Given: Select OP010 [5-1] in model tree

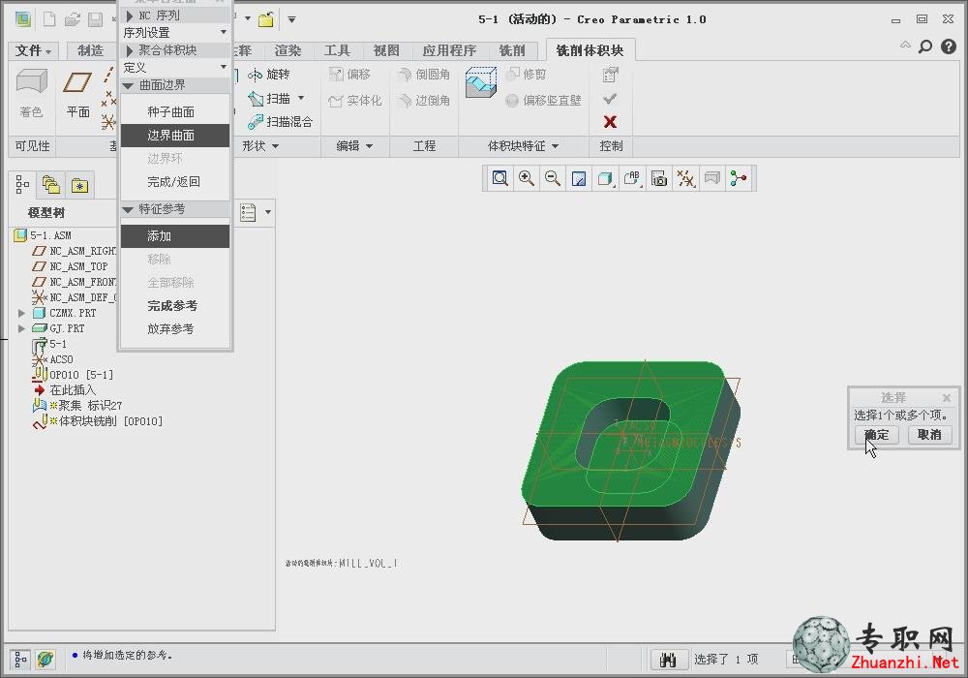Looking at the screenshot, I should click(x=73, y=375).
